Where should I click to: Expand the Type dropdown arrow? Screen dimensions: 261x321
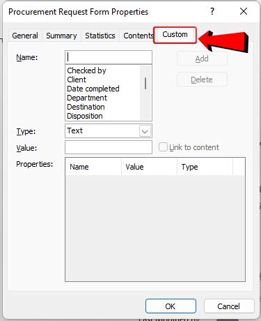[145, 131]
